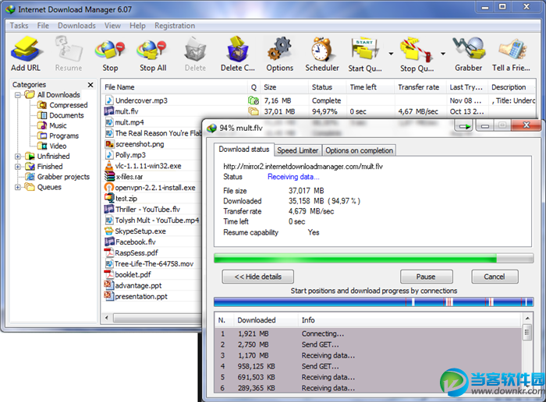Open the File menu
The image size is (546, 402).
click(x=43, y=26)
